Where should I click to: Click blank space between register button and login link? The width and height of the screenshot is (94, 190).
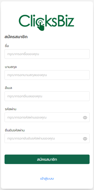47,170
